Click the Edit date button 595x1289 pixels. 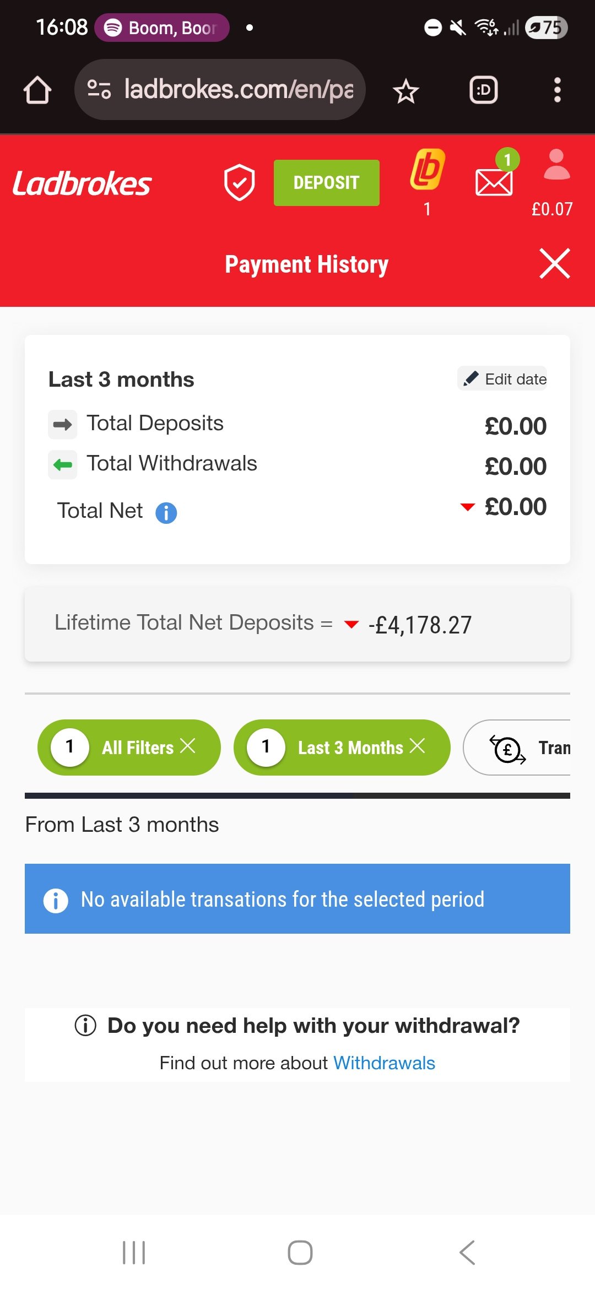502,378
